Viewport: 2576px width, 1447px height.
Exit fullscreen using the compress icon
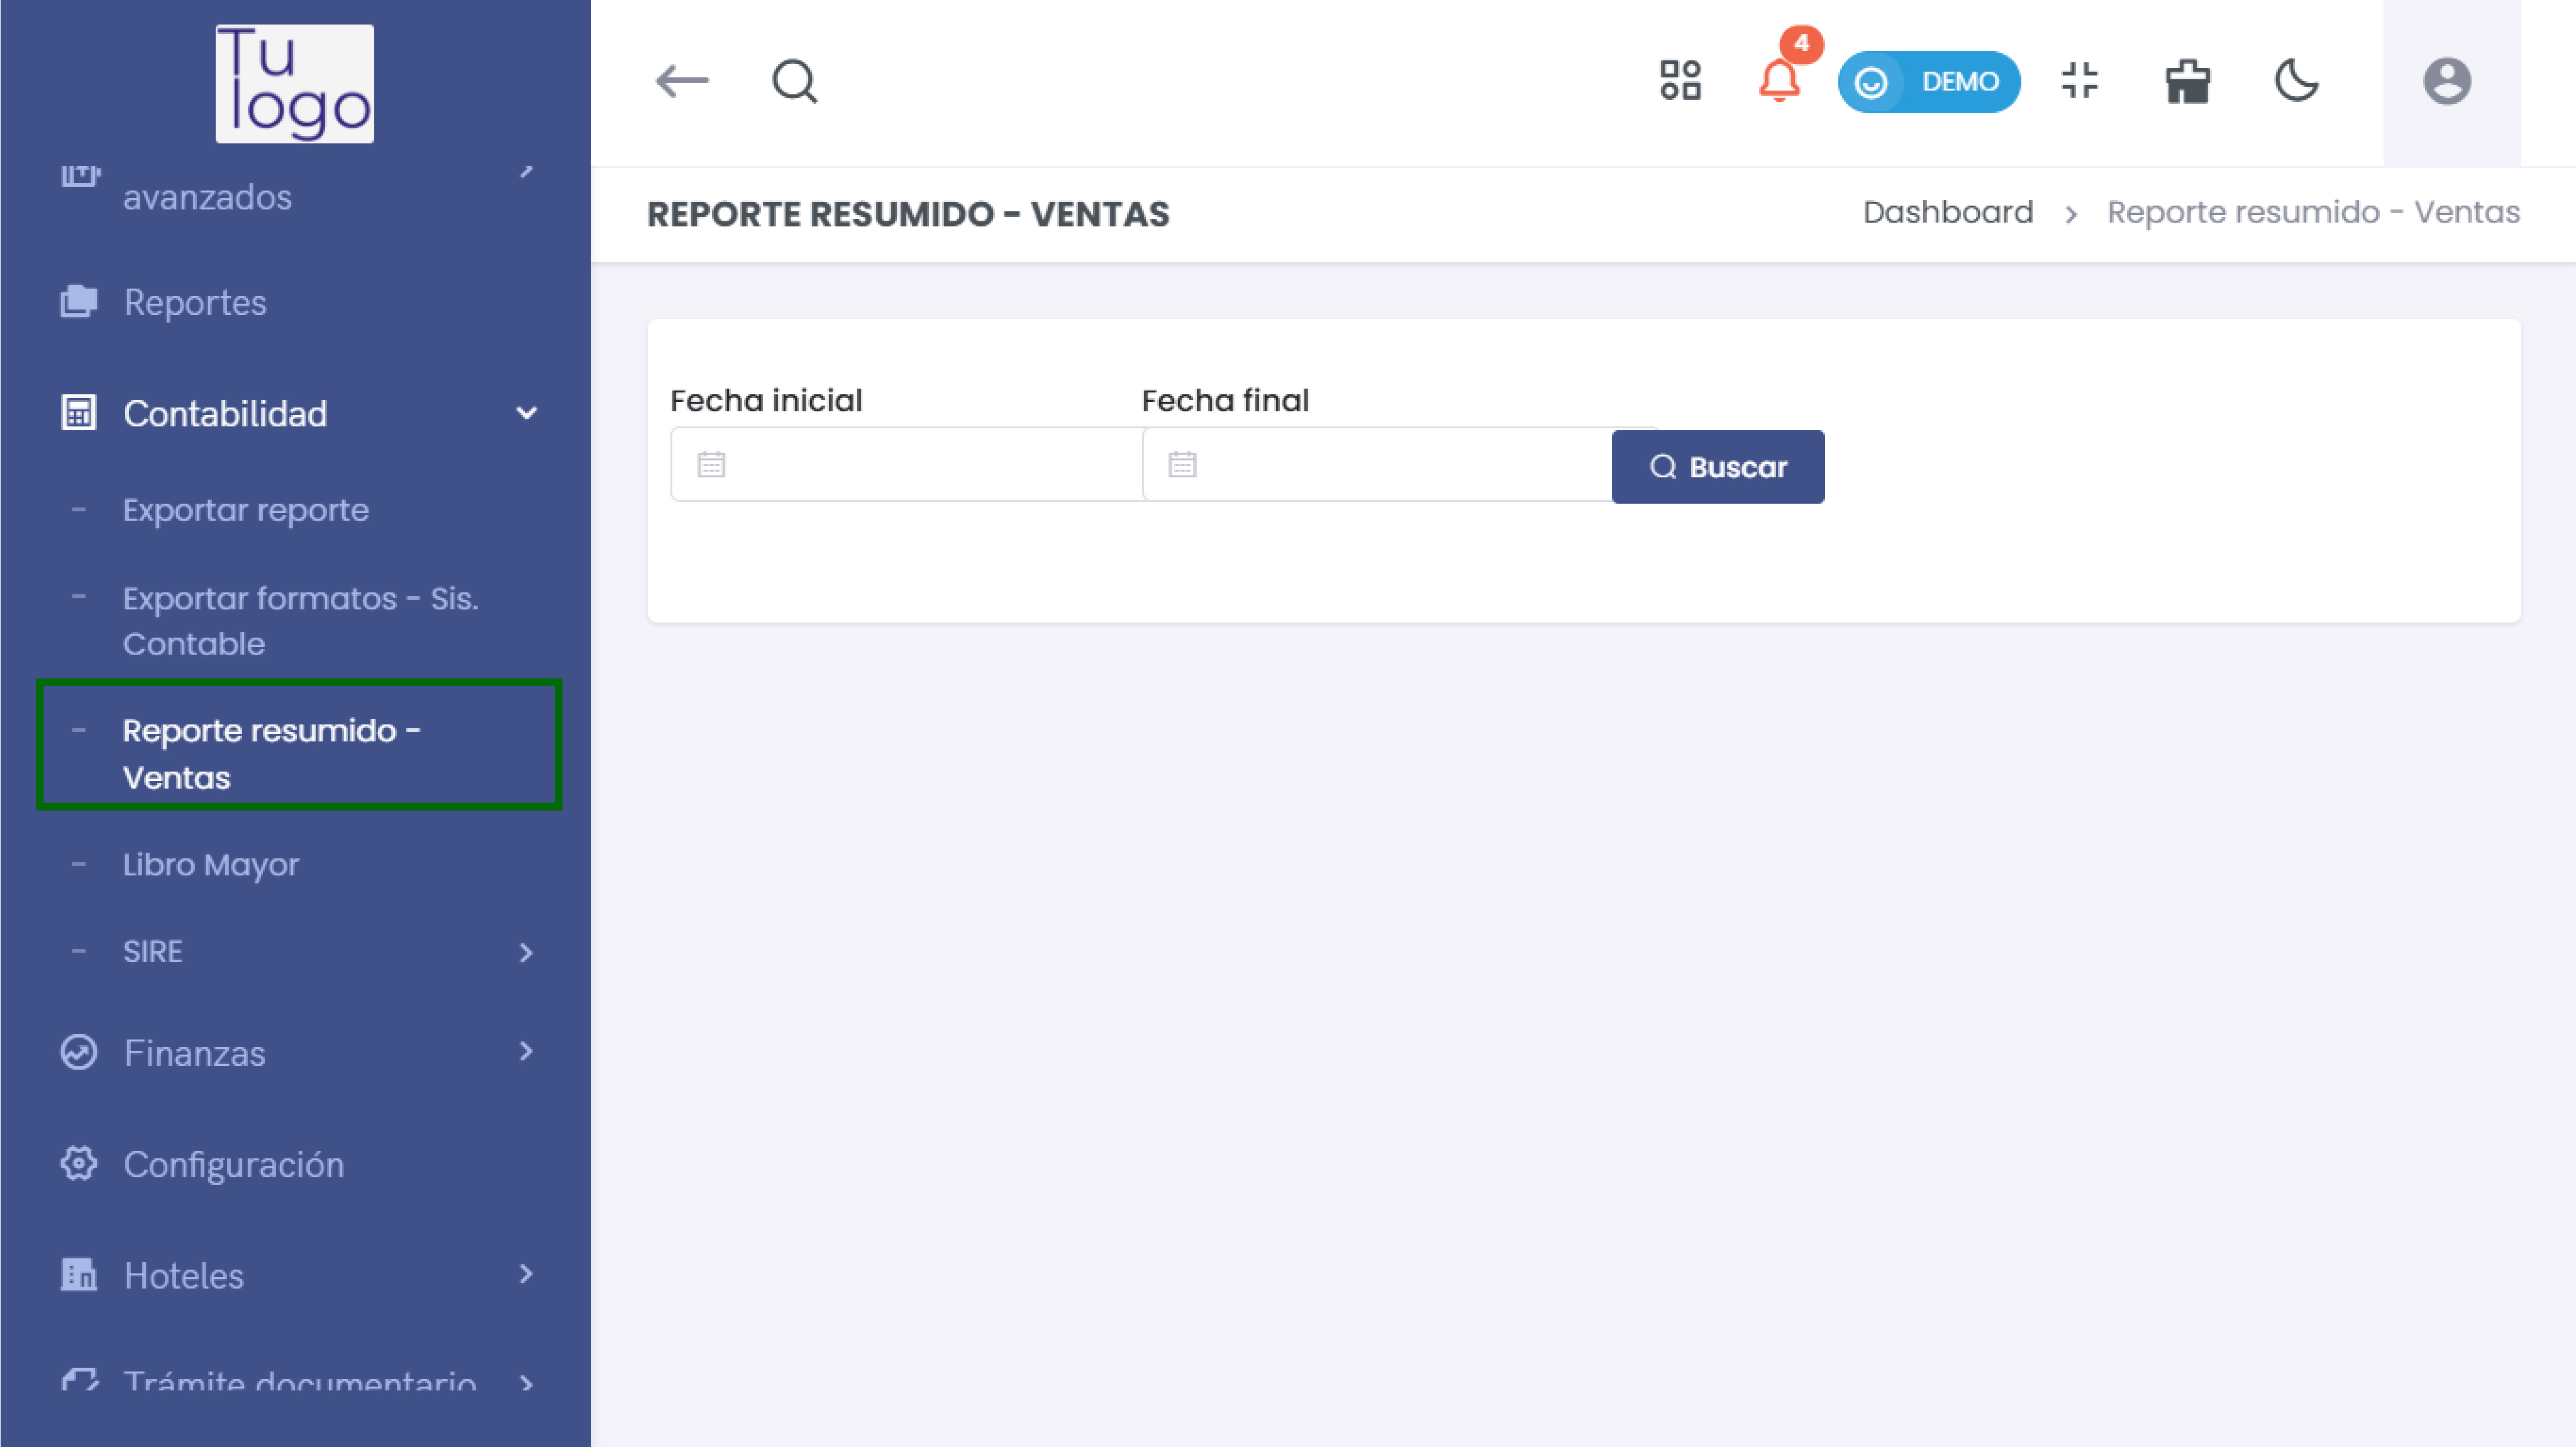2079,81
